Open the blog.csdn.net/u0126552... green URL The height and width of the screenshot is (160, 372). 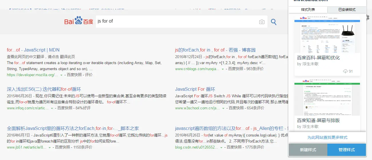coord(197,147)
